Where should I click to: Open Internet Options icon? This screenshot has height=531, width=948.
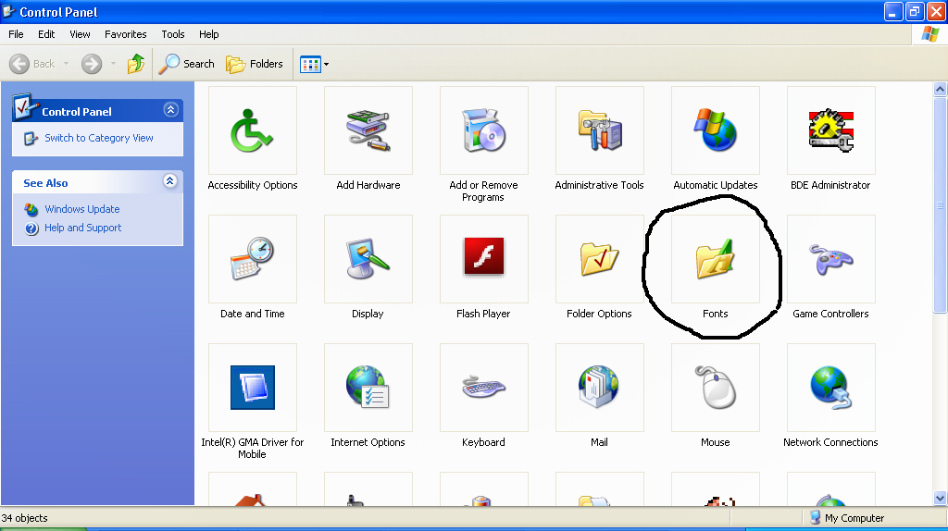(x=368, y=388)
